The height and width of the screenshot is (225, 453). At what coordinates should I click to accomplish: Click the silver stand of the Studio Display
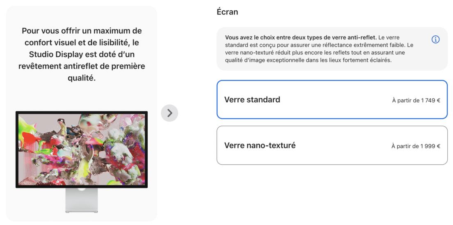(82, 200)
